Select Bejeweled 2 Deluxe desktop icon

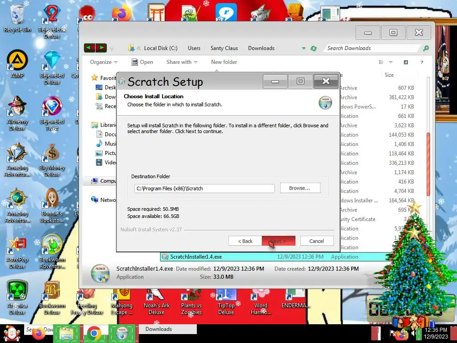click(52, 22)
